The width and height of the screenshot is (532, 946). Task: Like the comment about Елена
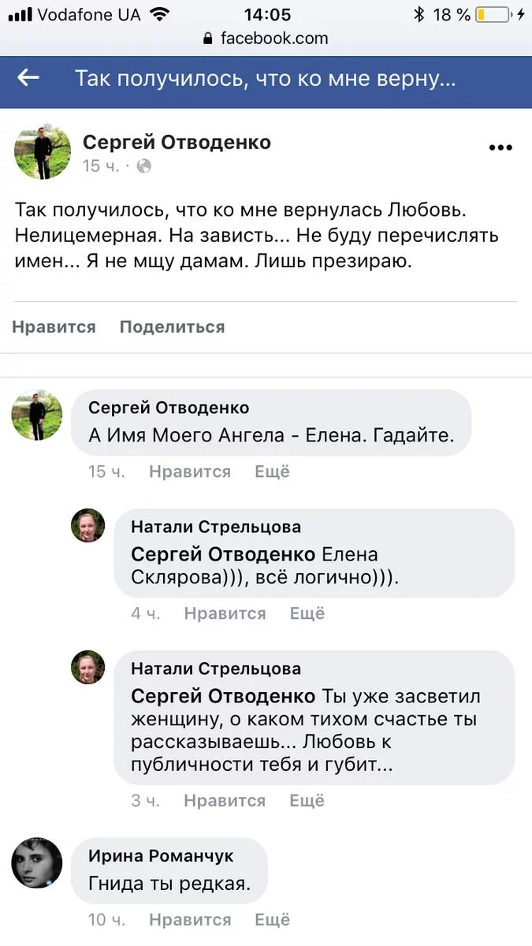click(189, 471)
